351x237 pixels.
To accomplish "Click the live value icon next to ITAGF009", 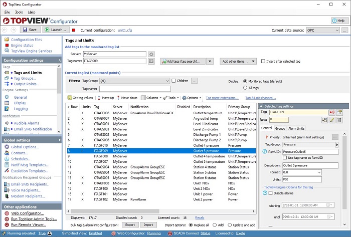I will pyautogui.click(x=332, y=112).
